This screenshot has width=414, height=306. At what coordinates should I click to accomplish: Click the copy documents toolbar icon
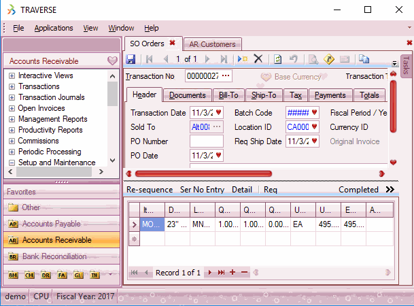click(364, 59)
